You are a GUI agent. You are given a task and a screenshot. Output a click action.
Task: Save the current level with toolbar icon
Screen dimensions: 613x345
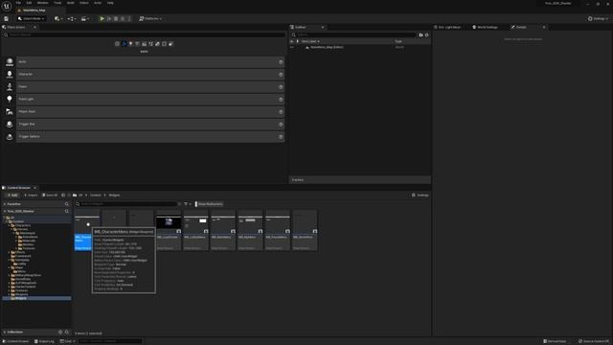pos(7,18)
